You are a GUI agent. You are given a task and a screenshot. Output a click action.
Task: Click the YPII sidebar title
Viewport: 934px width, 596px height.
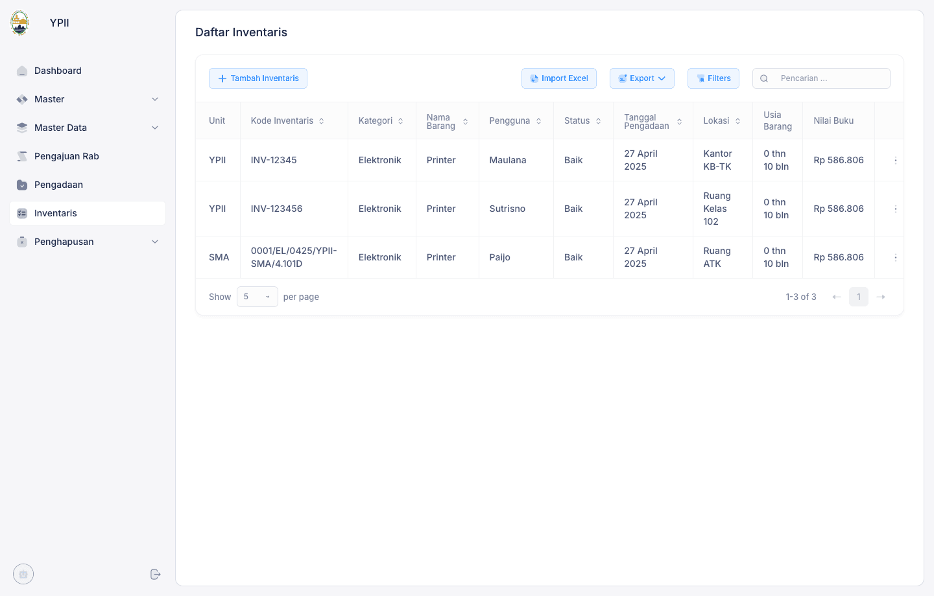point(60,23)
